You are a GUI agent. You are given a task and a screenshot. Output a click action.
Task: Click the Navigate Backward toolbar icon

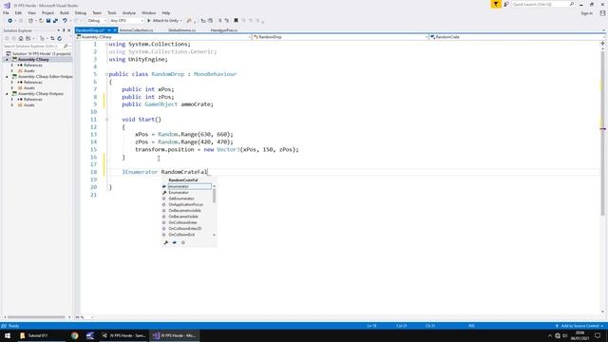pyautogui.click(x=10, y=21)
